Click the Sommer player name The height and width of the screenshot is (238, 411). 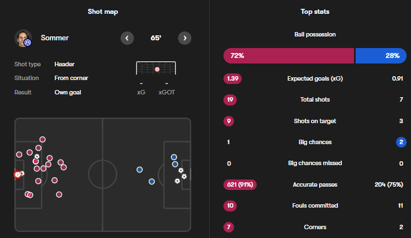tap(55, 38)
